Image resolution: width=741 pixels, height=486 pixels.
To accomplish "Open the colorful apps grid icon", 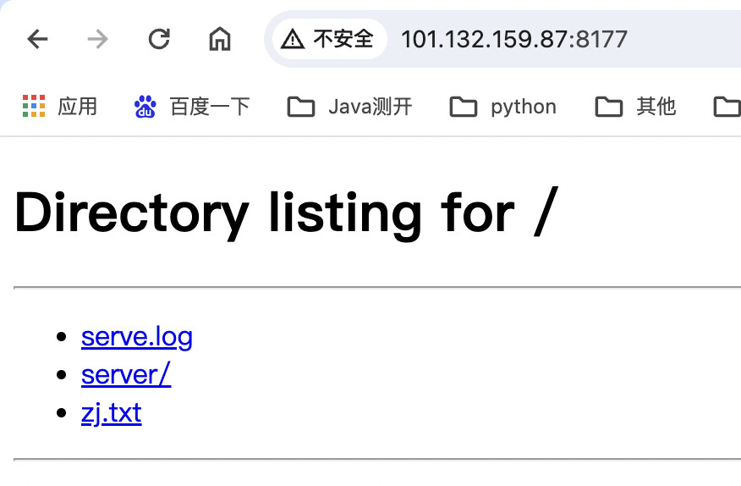I will 34,106.
